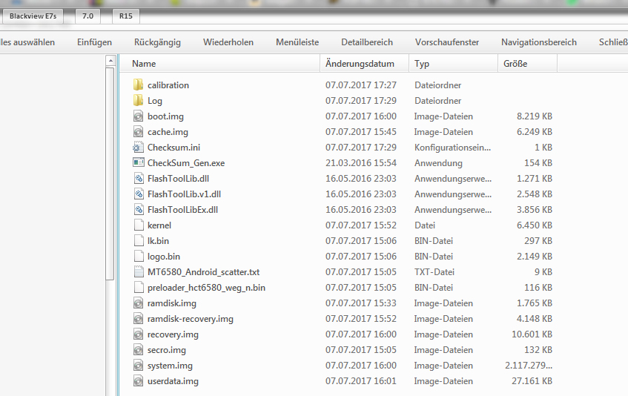Select the file name FlashToolLib.v1.dll

click(x=184, y=194)
